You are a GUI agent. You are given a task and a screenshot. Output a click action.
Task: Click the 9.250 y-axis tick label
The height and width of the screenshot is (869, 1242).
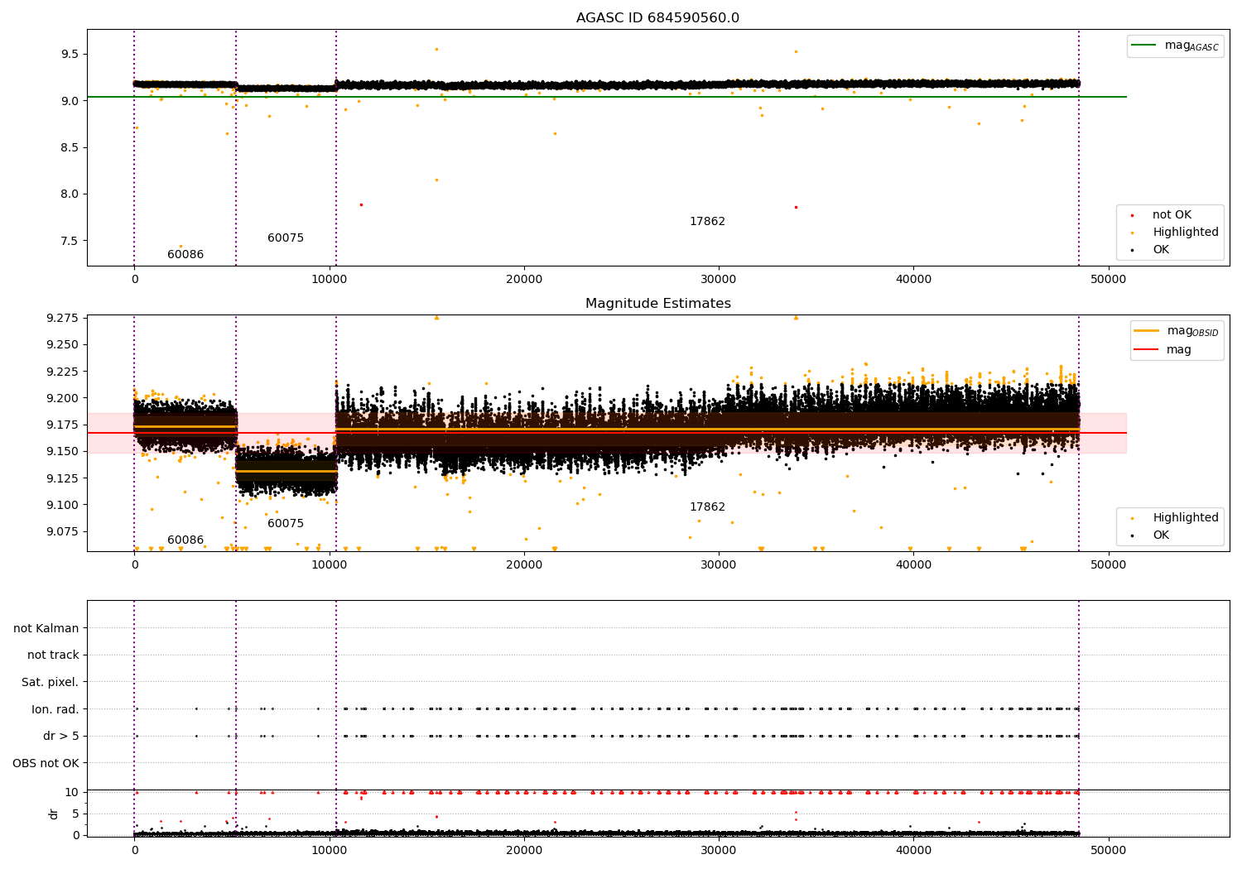(63, 344)
